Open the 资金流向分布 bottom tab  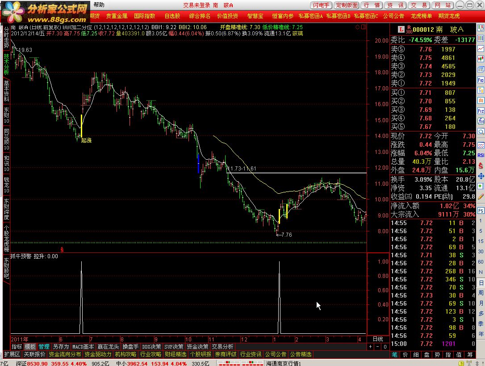point(65,354)
